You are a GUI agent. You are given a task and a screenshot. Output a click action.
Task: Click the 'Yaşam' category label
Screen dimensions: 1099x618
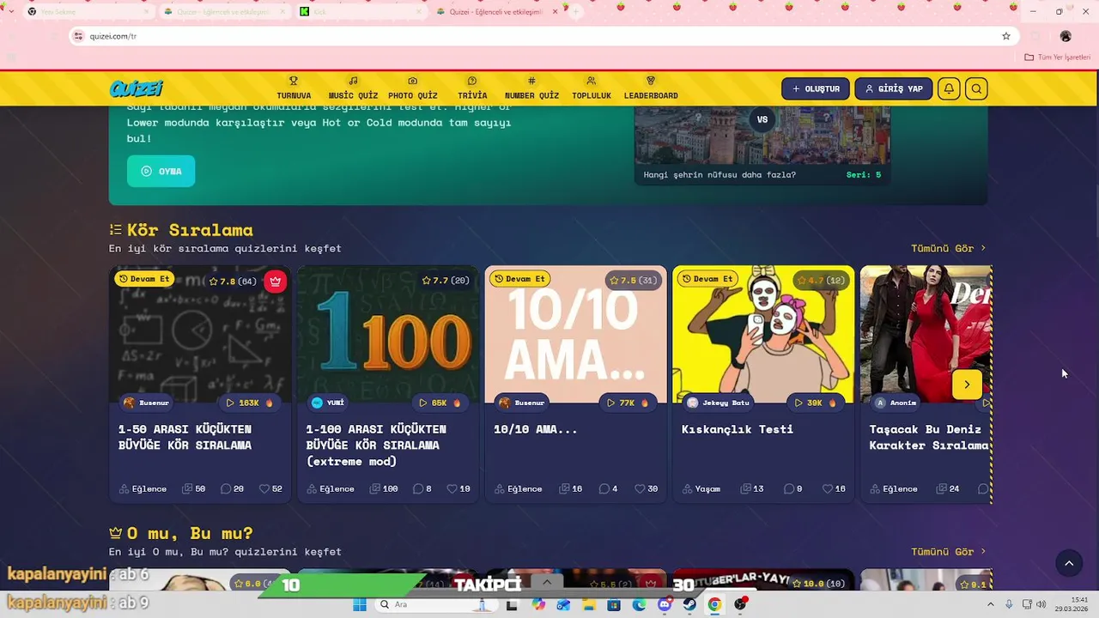click(x=707, y=488)
